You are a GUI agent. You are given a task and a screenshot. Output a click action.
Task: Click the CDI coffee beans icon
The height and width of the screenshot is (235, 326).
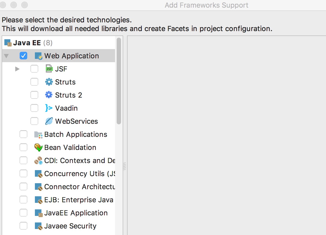tap(38, 160)
